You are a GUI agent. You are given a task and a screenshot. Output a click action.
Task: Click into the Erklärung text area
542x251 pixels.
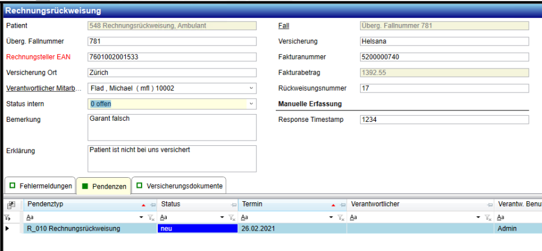172,159
